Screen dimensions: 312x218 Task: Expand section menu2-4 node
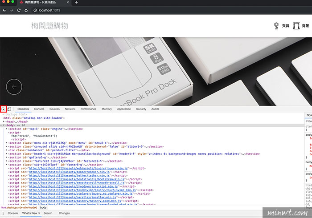tap(7, 143)
